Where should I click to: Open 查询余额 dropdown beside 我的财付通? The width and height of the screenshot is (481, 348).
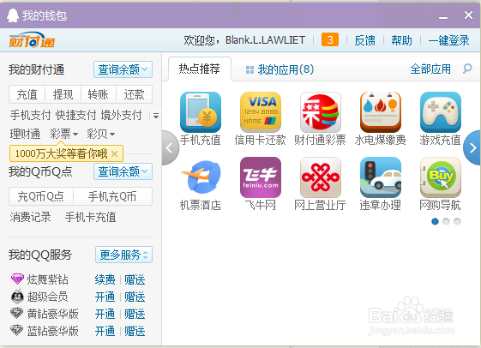pos(123,69)
